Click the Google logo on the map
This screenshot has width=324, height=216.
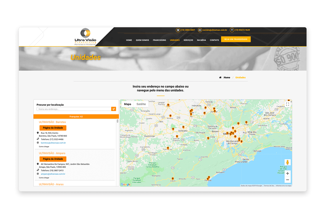pos(126,185)
